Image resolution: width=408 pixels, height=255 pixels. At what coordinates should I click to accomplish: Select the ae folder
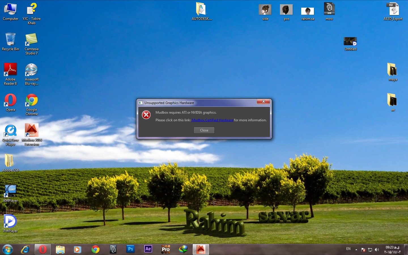(x=393, y=103)
